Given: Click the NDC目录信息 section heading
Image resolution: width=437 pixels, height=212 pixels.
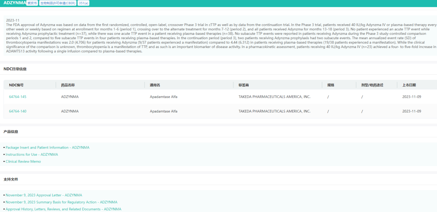Looking at the screenshot, I should click(15, 69).
